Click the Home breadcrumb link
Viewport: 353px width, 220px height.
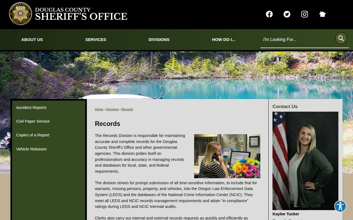(99, 109)
